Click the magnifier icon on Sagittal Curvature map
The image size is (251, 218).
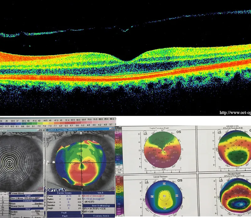[x=145, y=132]
